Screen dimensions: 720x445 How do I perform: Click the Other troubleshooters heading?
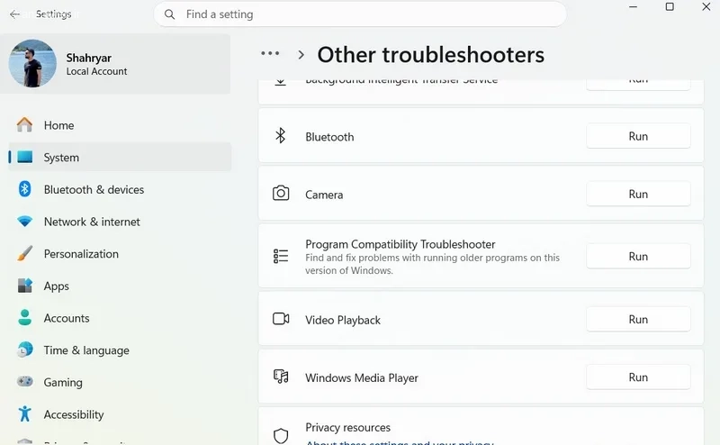(x=431, y=55)
